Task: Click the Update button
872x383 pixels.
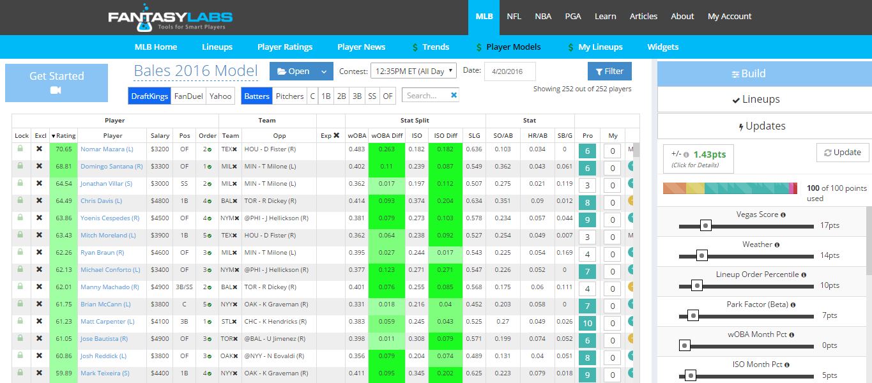Action: pos(843,153)
